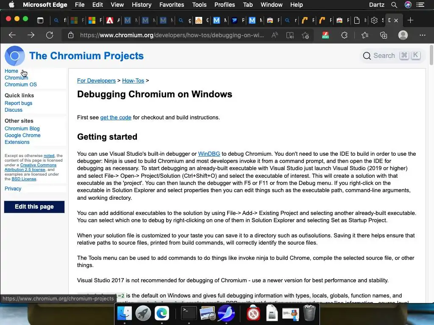Click the address bar URL

172,35
